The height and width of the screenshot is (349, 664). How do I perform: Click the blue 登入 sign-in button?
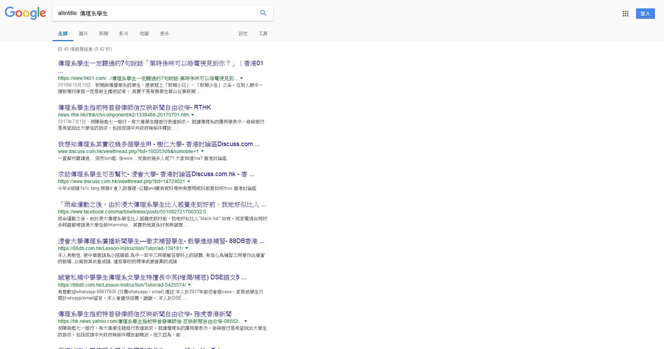[645, 14]
